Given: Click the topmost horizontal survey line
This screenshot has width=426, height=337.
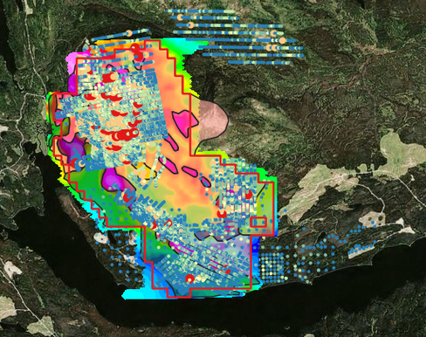Looking at the screenshot, I should pos(200,11).
